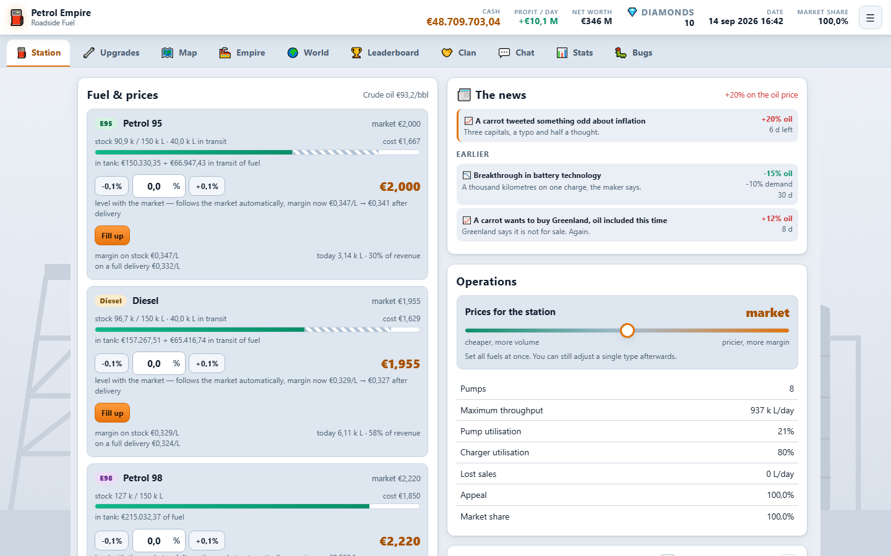This screenshot has height=556, width=891.
Task: Click the trend icon on Greenland news
Action: 467,221
